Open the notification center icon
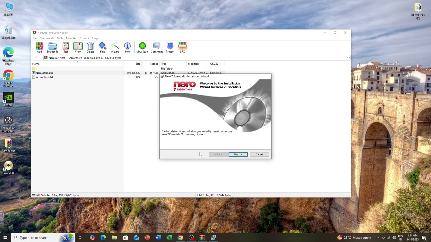Image resolution: width=431 pixels, height=242 pixels. click(x=424, y=238)
